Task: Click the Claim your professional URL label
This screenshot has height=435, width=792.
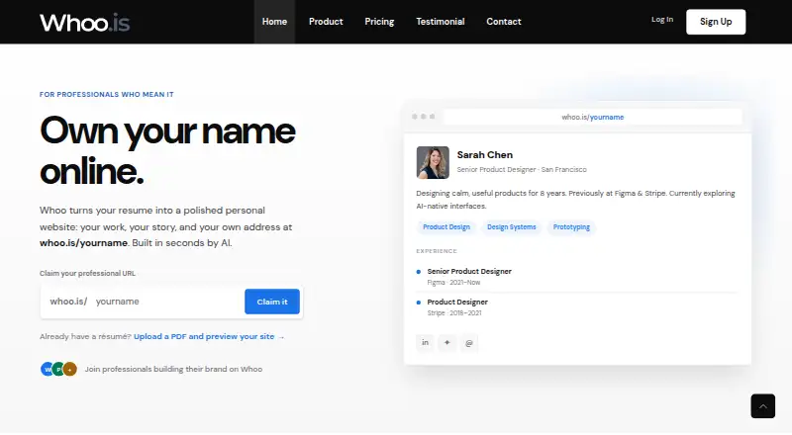Action: point(87,273)
